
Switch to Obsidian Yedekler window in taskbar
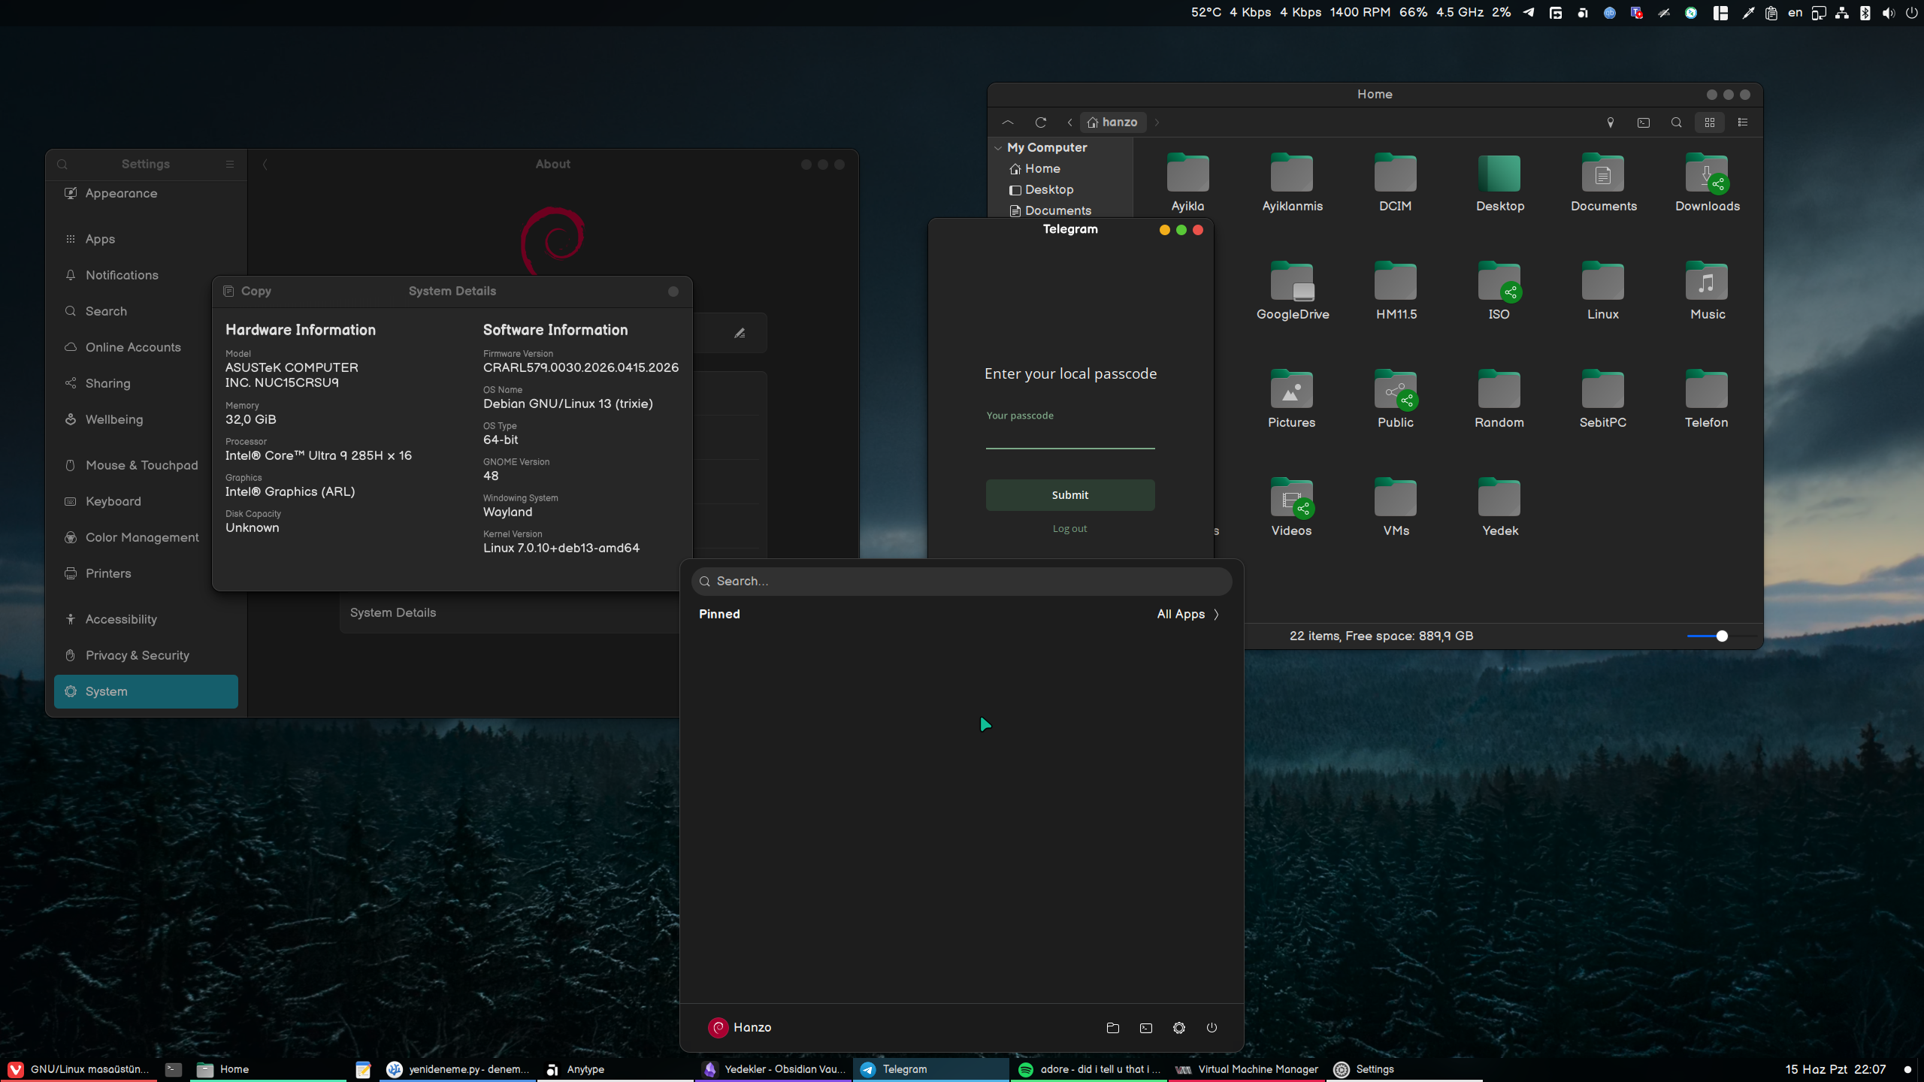[x=774, y=1069]
